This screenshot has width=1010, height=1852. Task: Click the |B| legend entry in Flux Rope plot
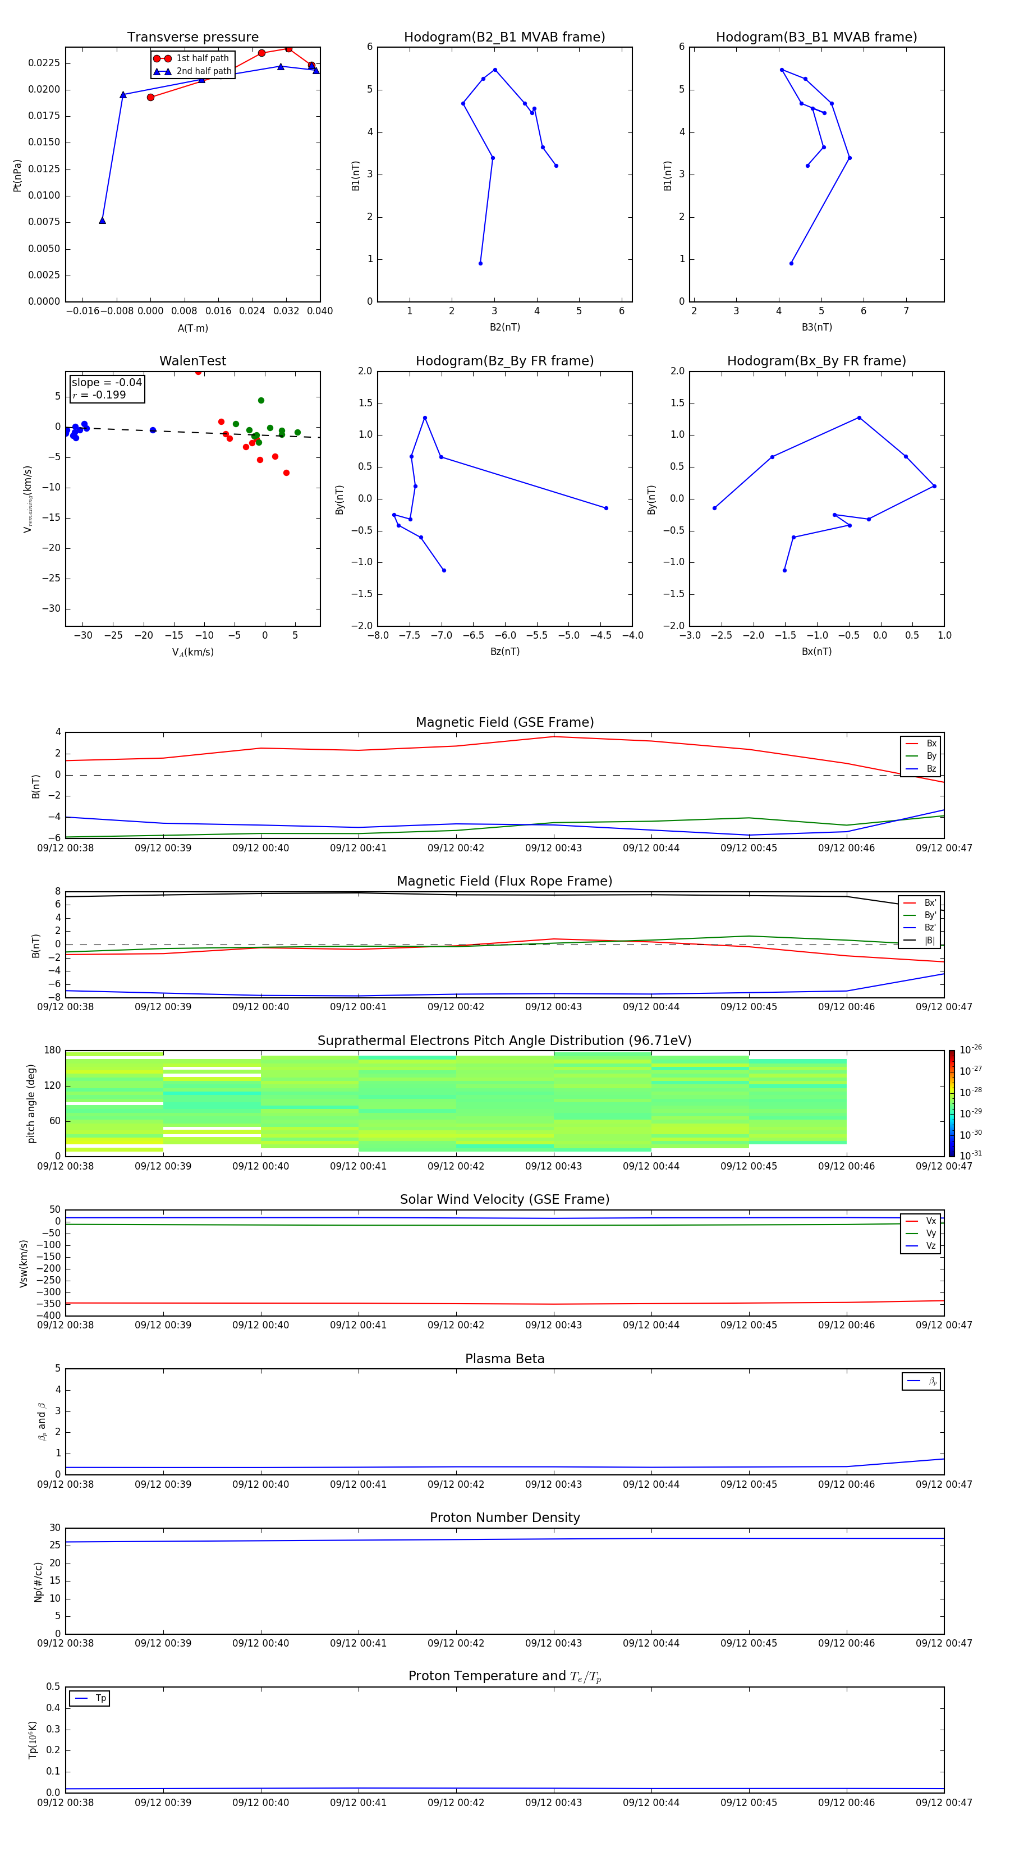click(920, 941)
